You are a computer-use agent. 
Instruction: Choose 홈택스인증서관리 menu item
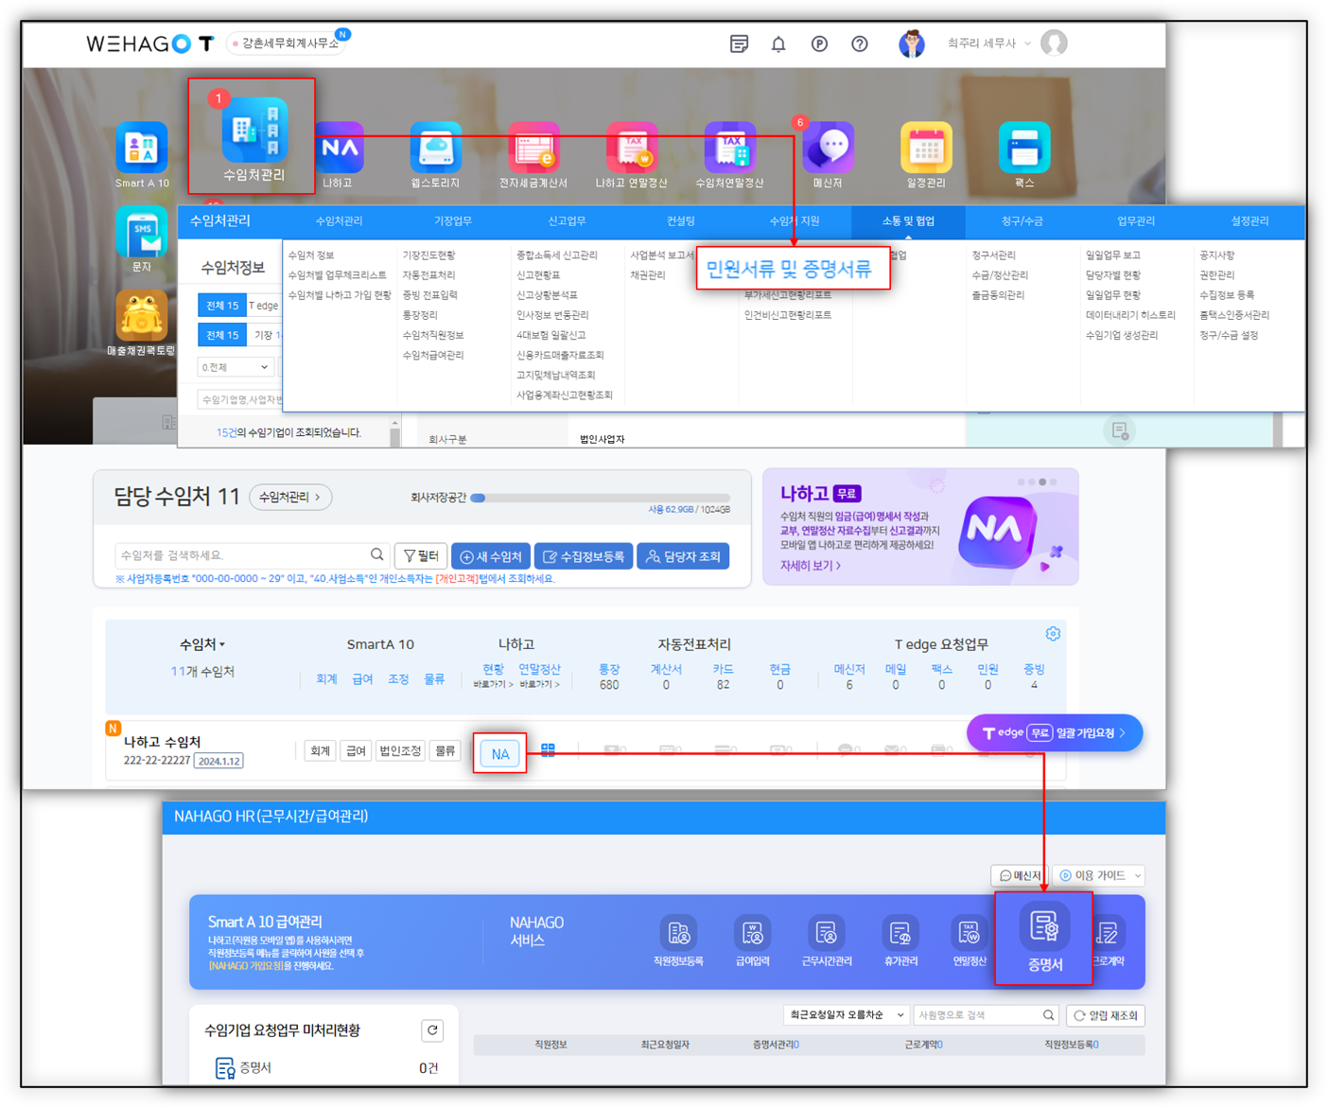coord(1234,315)
